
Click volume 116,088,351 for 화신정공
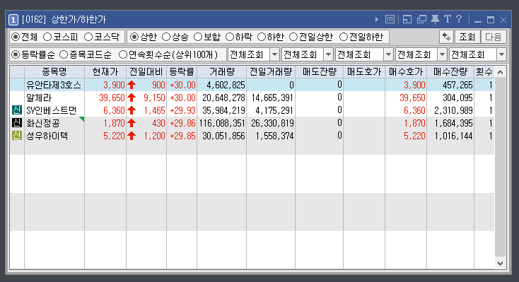(222, 123)
